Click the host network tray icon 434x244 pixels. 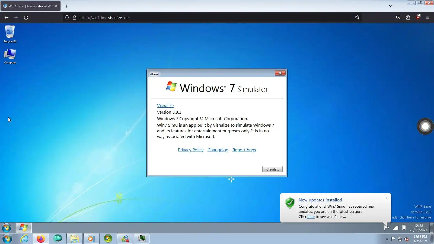coord(400,239)
